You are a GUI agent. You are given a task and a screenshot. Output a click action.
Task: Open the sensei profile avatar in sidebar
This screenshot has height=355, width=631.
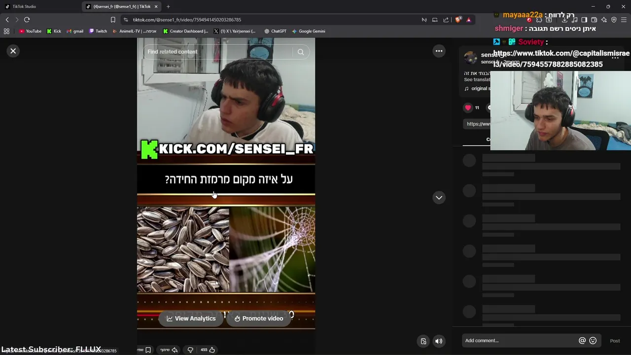coord(471,58)
